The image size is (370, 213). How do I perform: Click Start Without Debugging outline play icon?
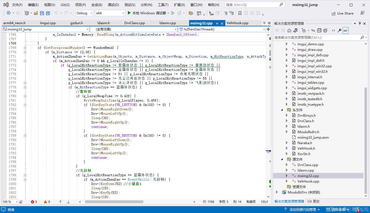pyautogui.click(x=173, y=13)
